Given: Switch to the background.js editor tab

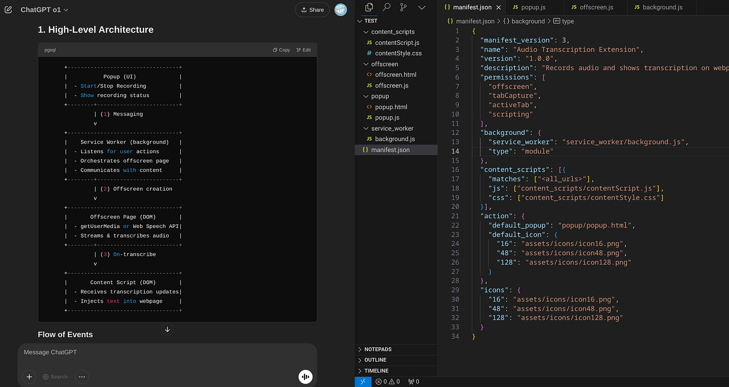Looking at the screenshot, I should pyautogui.click(x=662, y=7).
